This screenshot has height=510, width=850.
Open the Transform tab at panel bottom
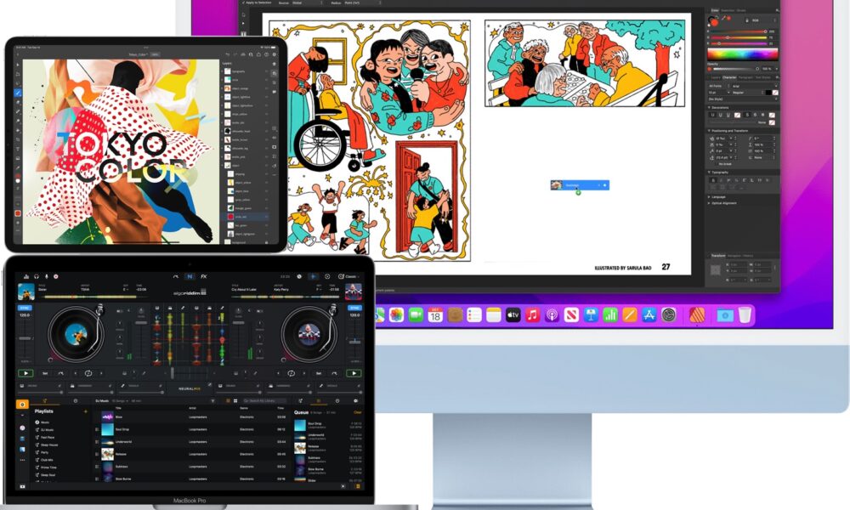(x=717, y=256)
